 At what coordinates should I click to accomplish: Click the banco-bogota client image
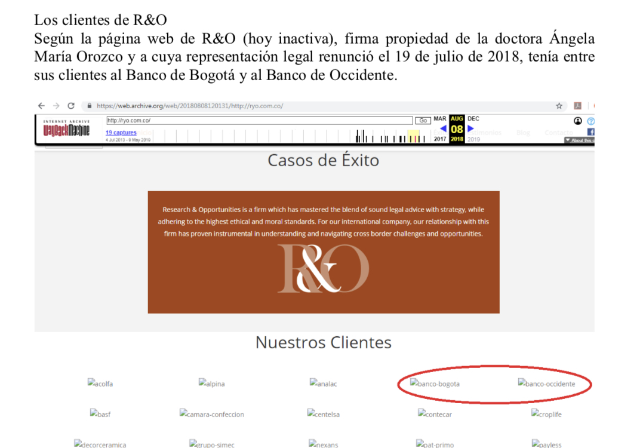435,383
